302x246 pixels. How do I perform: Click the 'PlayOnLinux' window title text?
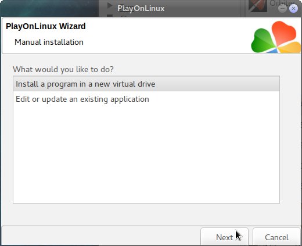(141, 9)
